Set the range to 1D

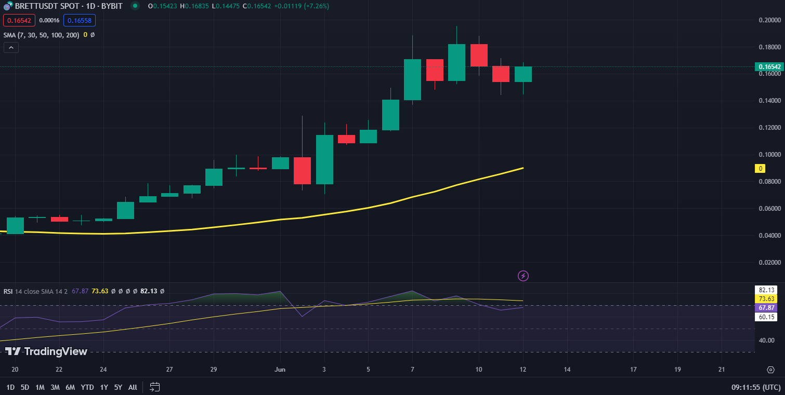10,387
